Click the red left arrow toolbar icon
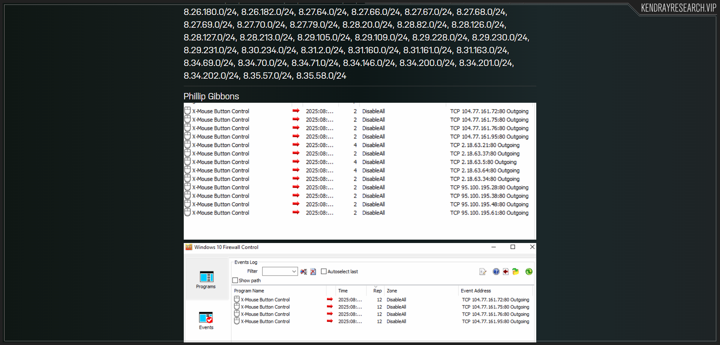This screenshot has height=345, width=720. [505, 271]
